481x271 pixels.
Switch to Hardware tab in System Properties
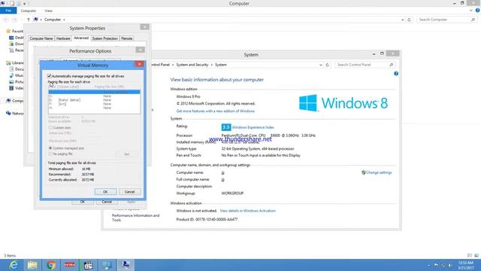click(63, 38)
